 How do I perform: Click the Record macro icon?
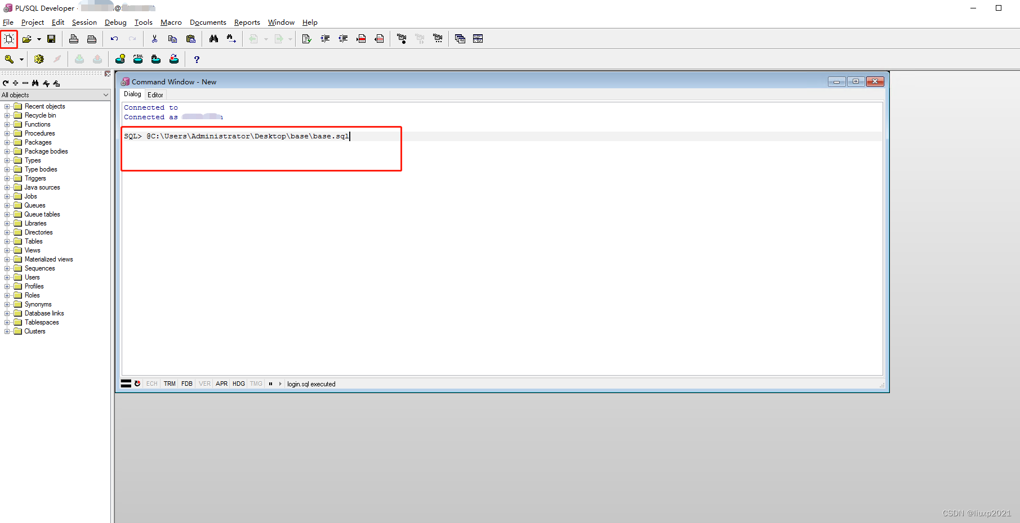[x=402, y=39]
